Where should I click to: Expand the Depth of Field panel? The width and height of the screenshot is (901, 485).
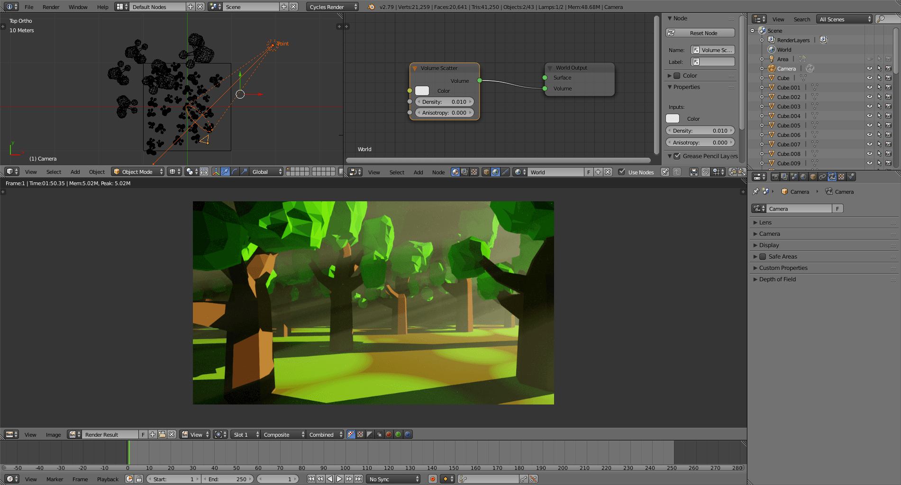click(x=777, y=279)
